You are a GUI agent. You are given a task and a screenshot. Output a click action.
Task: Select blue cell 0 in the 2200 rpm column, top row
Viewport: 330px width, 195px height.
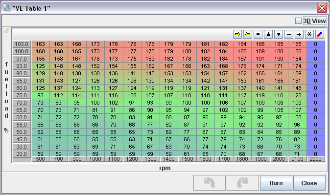point(315,44)
